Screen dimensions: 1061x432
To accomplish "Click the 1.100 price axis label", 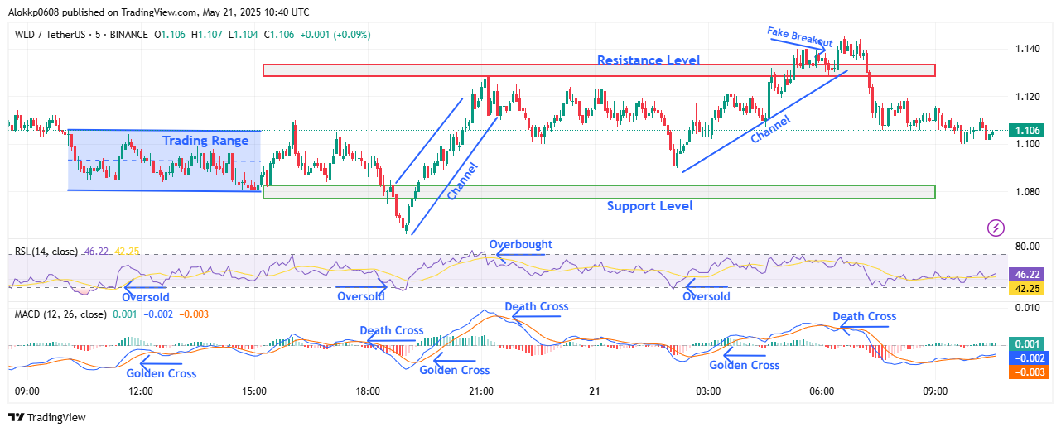I will click(1026, 145).
